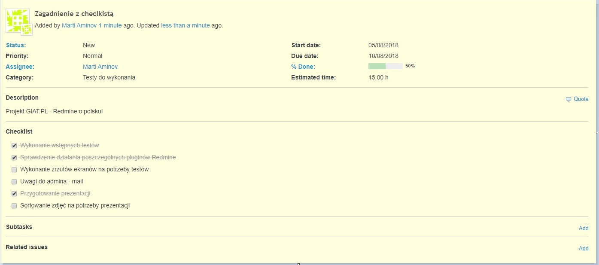599x265 pixels.
Task: Open the '1 minute' ago activity link
Action: (x=110, y=25)
